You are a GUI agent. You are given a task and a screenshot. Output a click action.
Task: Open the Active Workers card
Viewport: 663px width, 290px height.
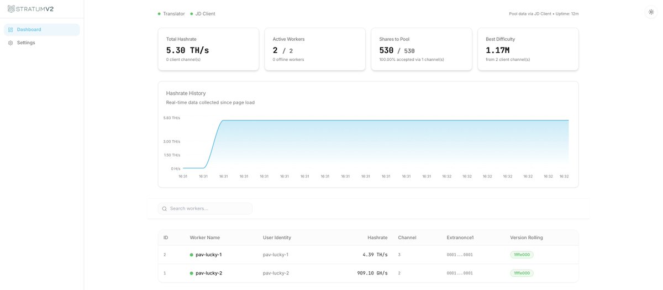click(315, 49)
